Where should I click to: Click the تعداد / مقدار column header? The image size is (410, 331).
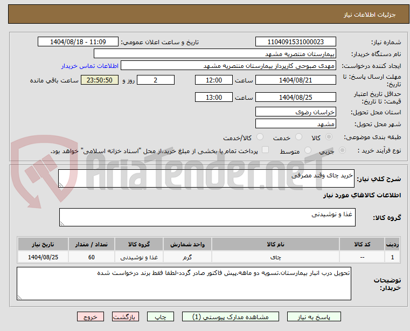point(91,244)
